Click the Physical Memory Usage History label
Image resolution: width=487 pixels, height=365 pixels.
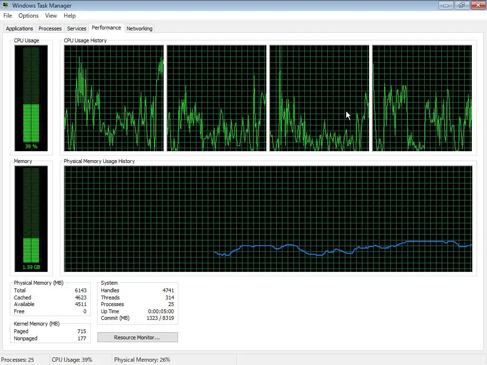(99, 161)
